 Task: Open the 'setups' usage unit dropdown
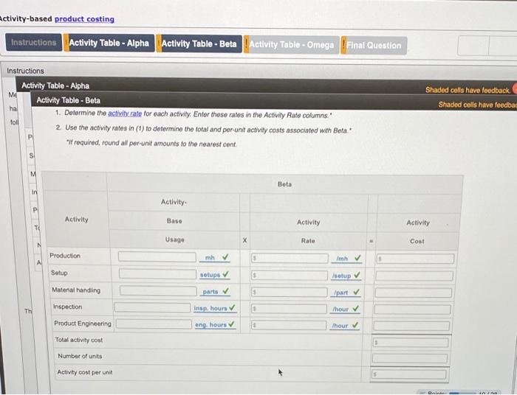tap(210, 275)
